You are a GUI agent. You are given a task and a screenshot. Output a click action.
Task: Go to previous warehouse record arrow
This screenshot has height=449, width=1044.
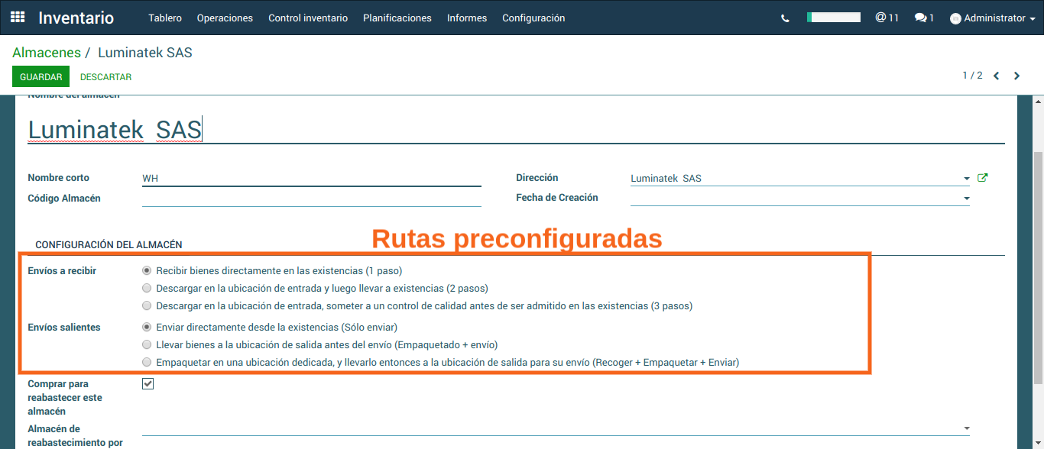pyautogui.click(x=997, y=76)
